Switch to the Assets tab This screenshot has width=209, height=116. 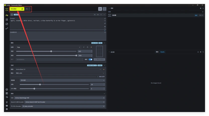click(x=162, y=52)
